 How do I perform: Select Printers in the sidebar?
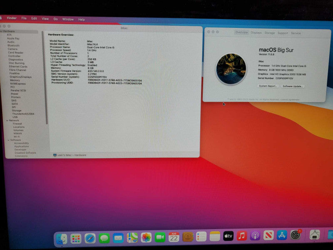[x=16, y=97]
